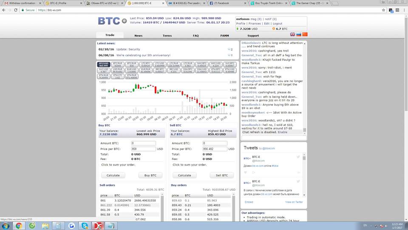This screenshot has width=408, height=230.
Task: Switch site language using the UK flag
Action: 292,34
